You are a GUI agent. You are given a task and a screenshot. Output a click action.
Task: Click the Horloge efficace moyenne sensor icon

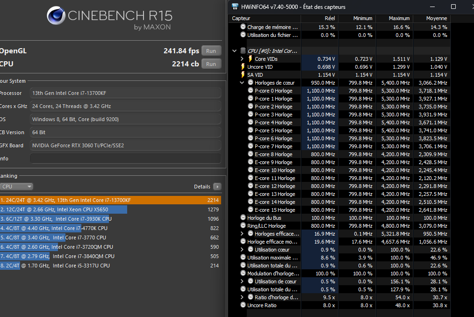[243, 241]
